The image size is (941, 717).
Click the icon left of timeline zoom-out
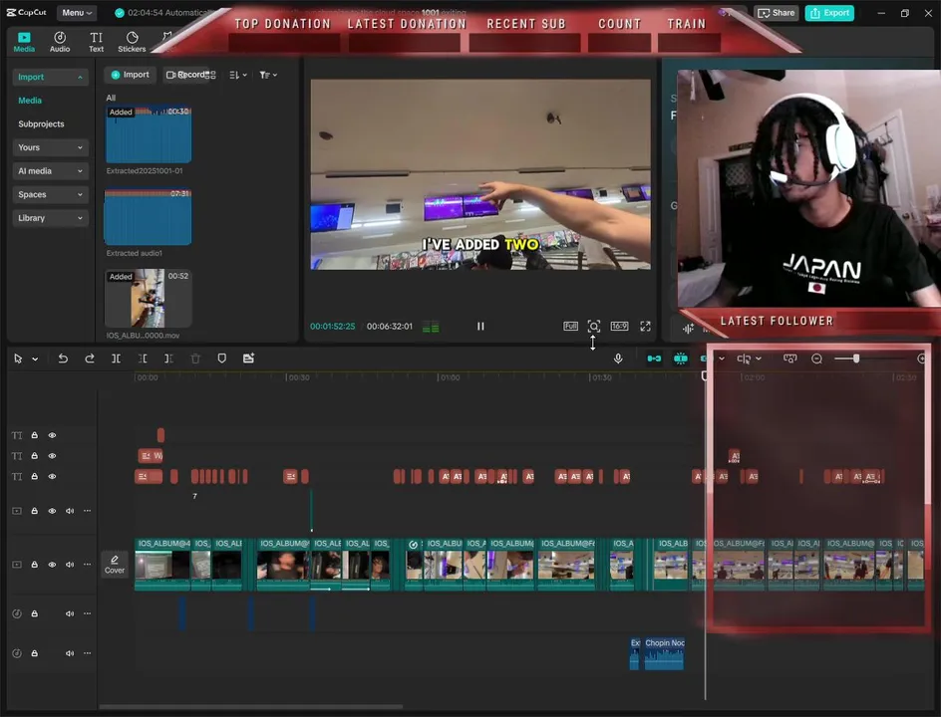[789, 358]
